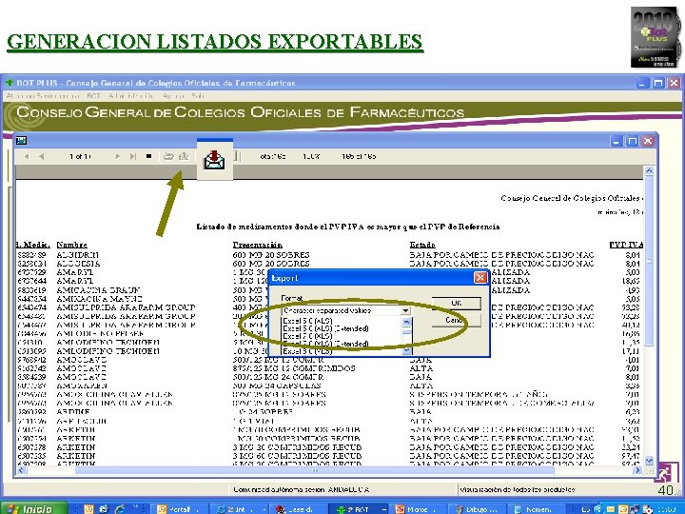Cancel the Export dialog
685x514 pixels.
(x=456, y=321)
